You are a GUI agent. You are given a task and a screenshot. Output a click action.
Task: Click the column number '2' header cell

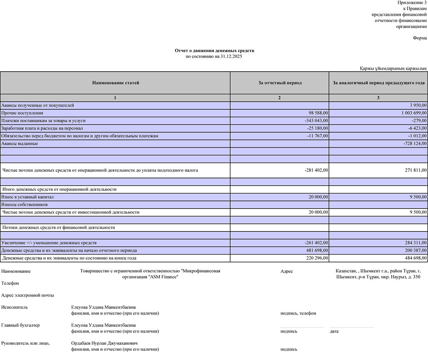280,98
